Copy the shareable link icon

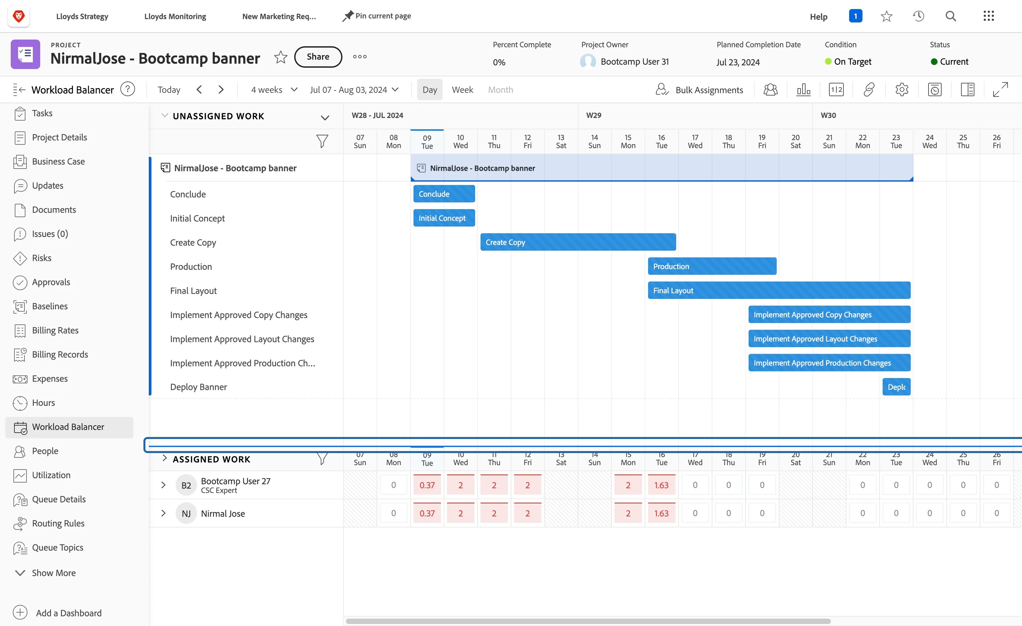point(869,89)
